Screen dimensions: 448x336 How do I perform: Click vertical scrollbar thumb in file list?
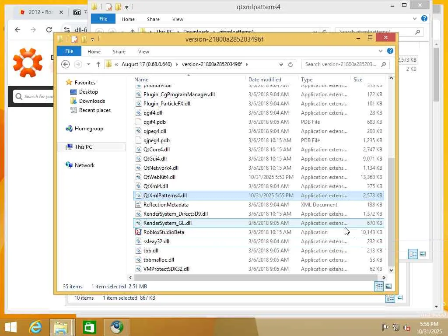[x=391, y=211]
